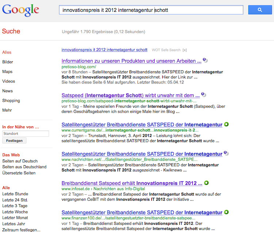Click the WOT Safe Search label
The height and width of the screenshot is (232, 274).
pos(166,50)
